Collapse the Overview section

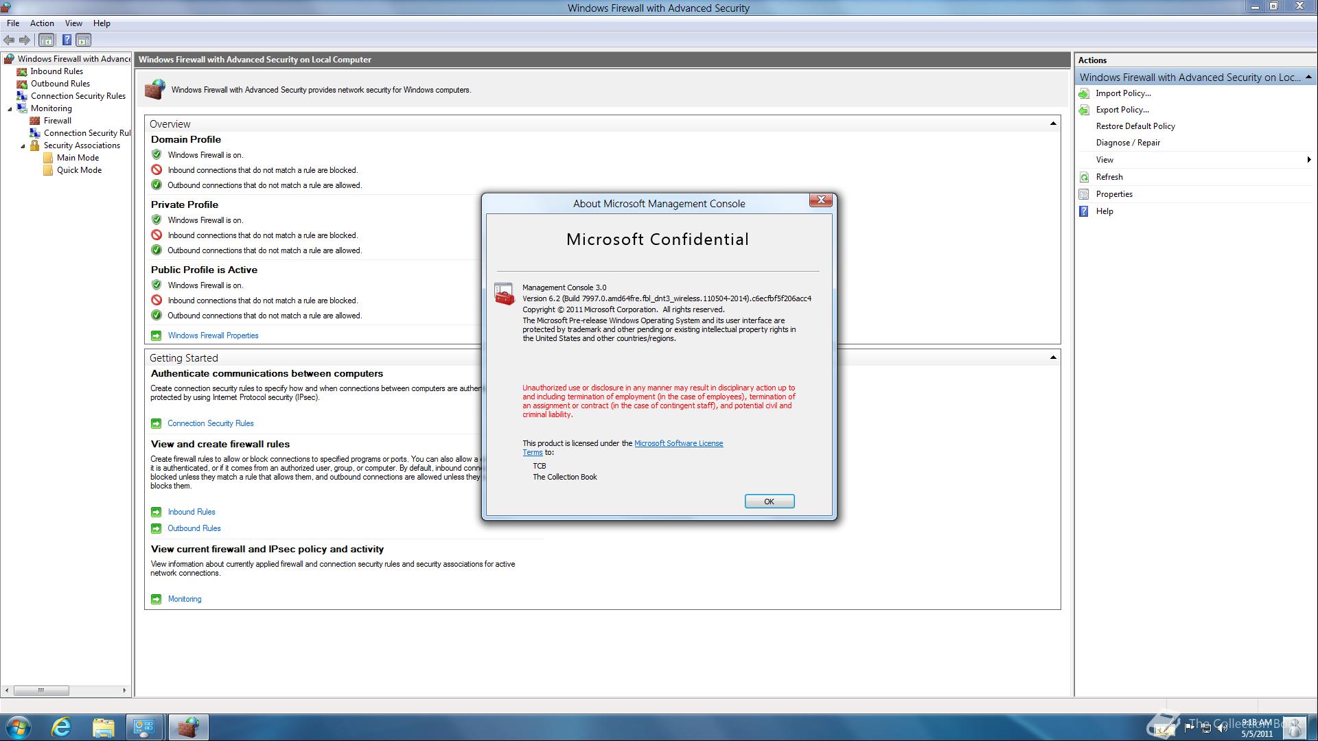1052,124
